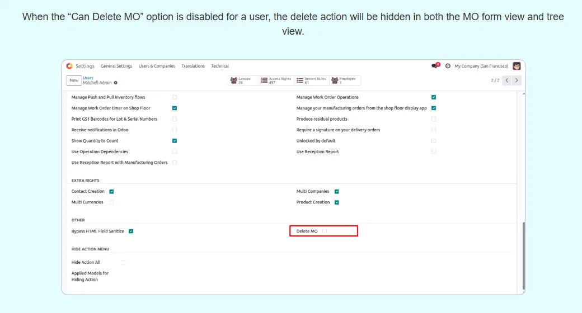Open the My Company (San Francisco) switcher
Screen dimensions: 582x313
click(x=481, y=66)
